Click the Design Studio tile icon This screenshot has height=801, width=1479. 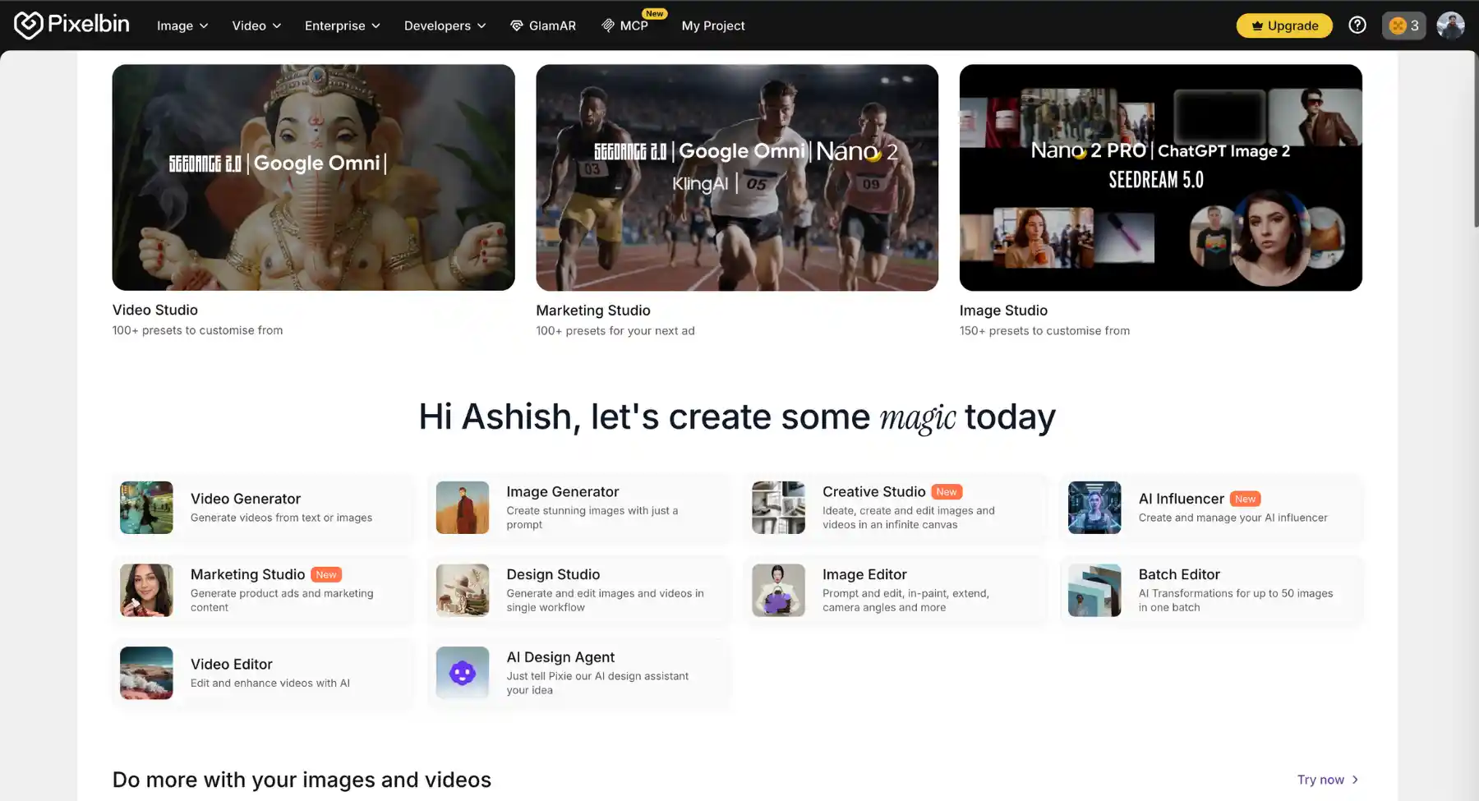point(463,591)
